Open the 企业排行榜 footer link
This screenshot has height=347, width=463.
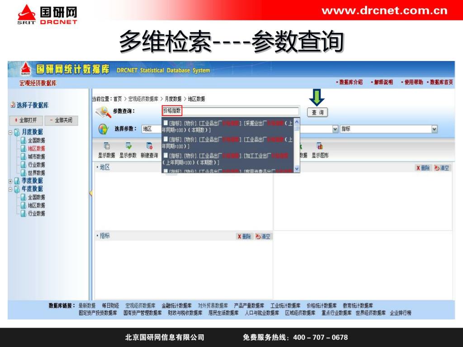pyautogui.click(x=401, y=313)
